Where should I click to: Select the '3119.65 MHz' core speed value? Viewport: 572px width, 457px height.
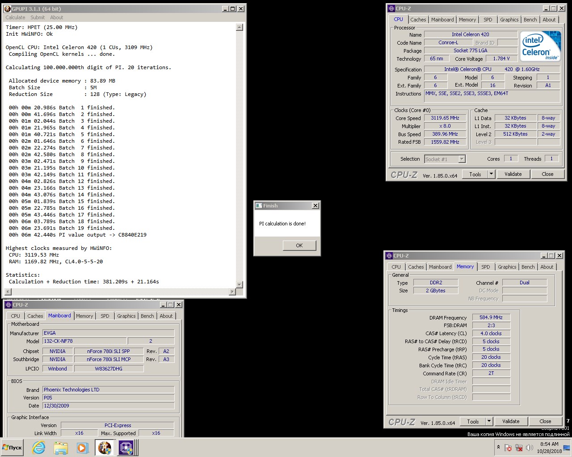click(445, 118)
